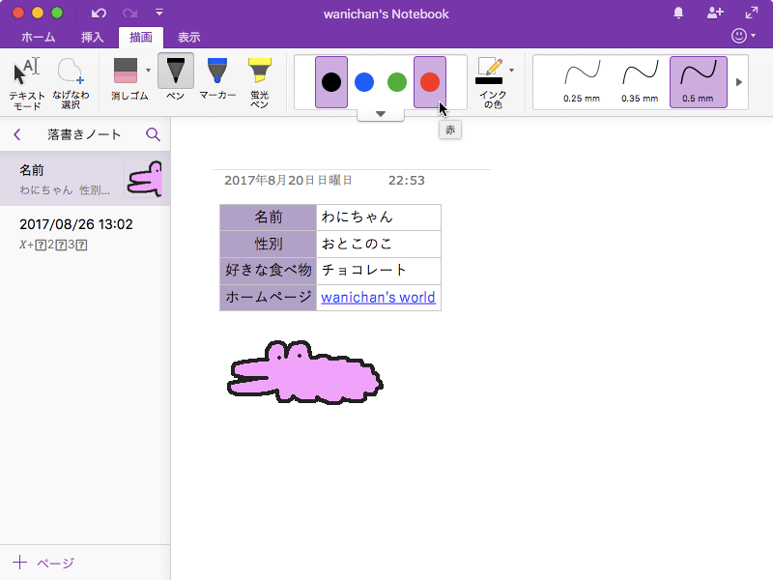Viewport: 773px width, 580px height.
Task: Switch to the 表示 tab
Action: (x=188, y=38)
